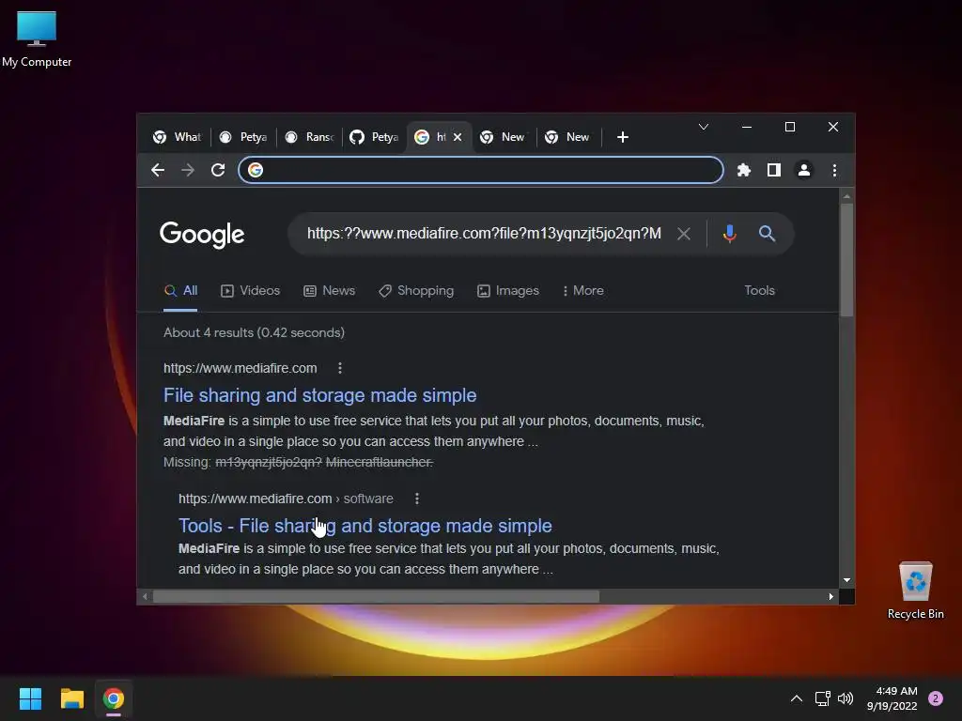
Task: Open File Explorer from the taskbar
Action: (x=71, y=698)
